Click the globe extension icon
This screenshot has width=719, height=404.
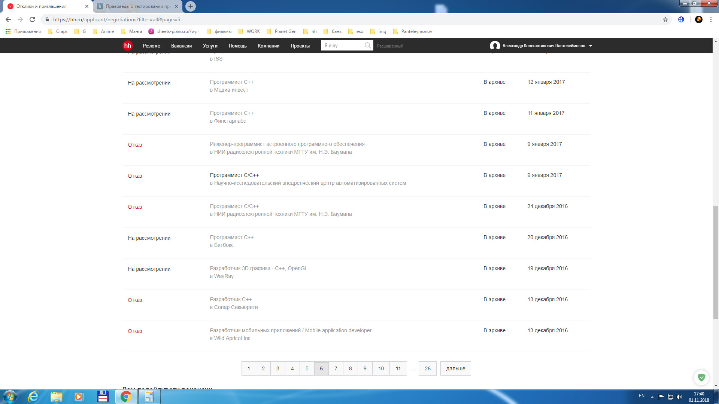pyautogui.click(x=681, y=19)
